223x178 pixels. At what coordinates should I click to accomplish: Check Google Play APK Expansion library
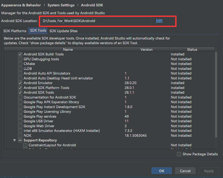(x=20, y=102)
